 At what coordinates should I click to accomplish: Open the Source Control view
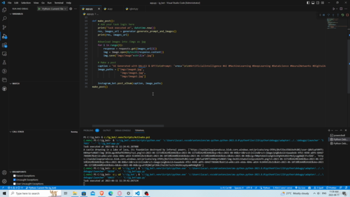(x=4, y=27)
